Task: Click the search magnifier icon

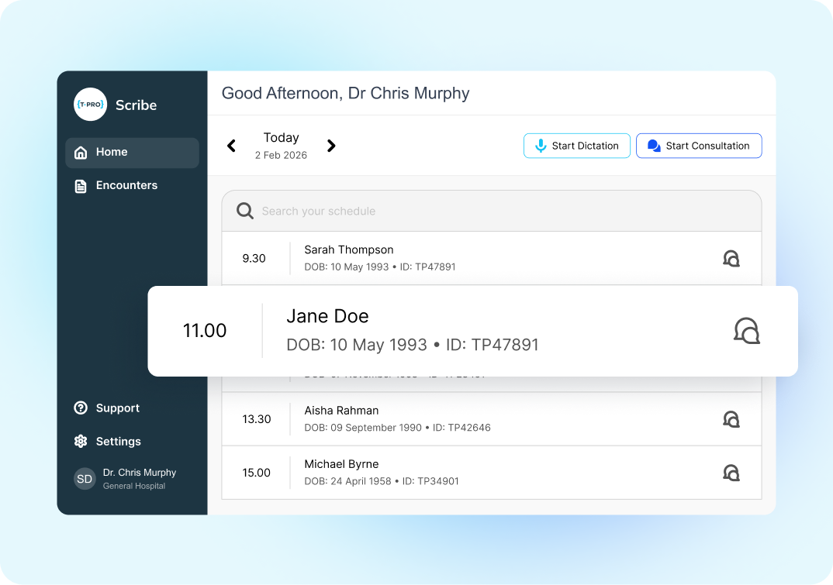Action: [x=245, y=211]
